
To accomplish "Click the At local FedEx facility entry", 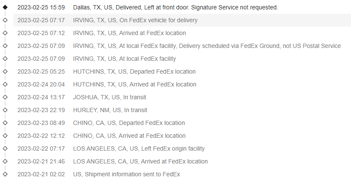I will [x=124, y=59].
